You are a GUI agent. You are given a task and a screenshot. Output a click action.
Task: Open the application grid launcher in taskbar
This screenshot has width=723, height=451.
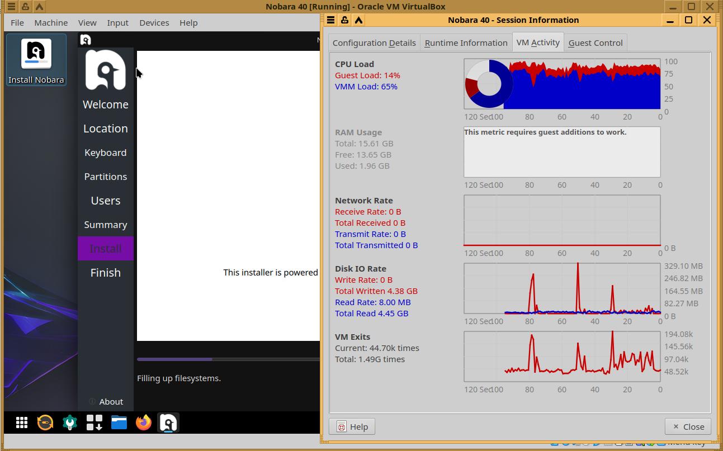pyautogui.click(x=22, y=422)
